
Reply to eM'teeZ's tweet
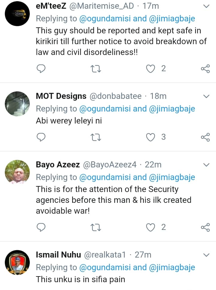(41, 69)
